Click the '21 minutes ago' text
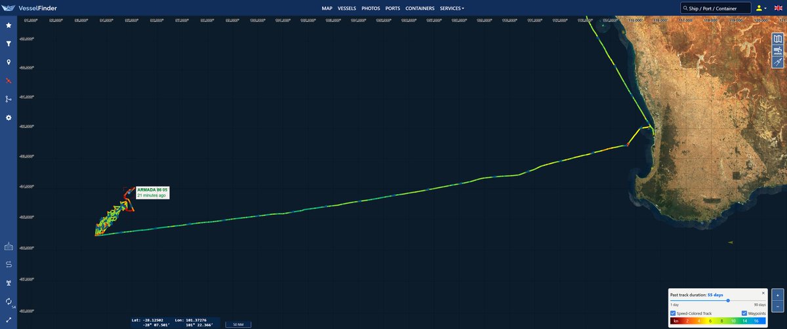The image size is (787, 329). coord(151,195)
